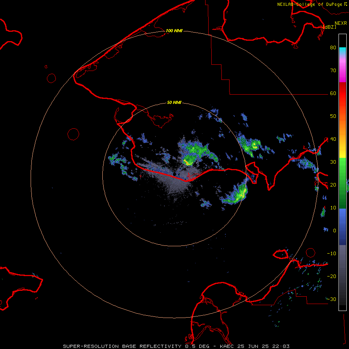Select the -10 value on the dBZ scale
The height and width of the screenshot is (349, 349).
tap(332, 254)
